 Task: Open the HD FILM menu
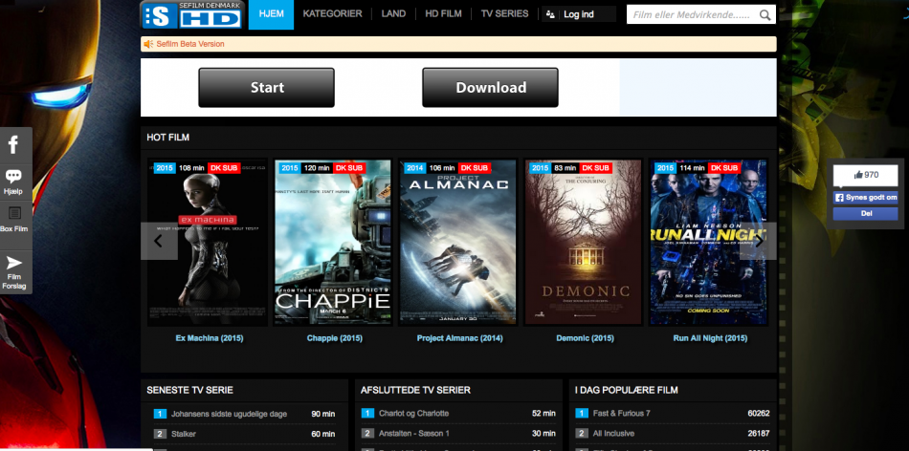click(x=443, y=14)
